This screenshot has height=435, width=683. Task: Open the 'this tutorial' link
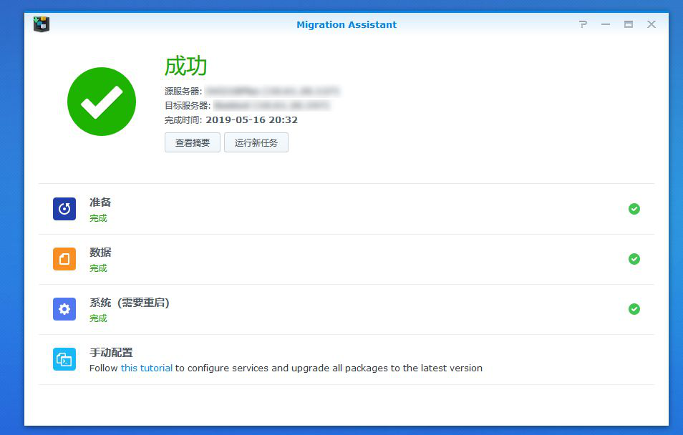click(x=146, y=368)
